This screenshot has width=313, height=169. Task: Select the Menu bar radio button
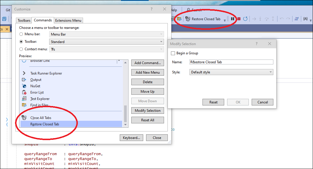[x=21, y=34]
